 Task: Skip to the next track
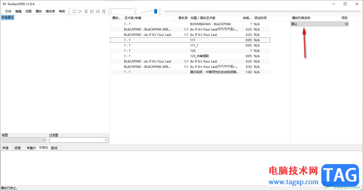click(x=98, y=11)
